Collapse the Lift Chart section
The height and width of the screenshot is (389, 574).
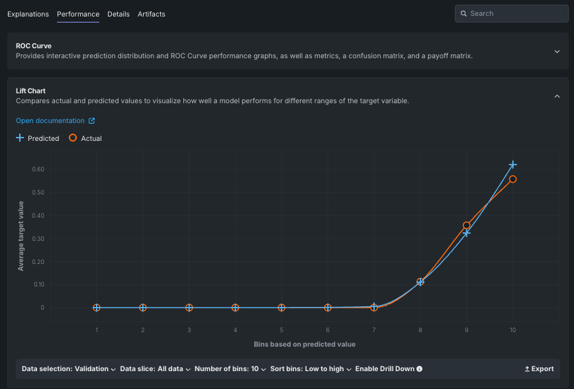(x=557, y=96)
